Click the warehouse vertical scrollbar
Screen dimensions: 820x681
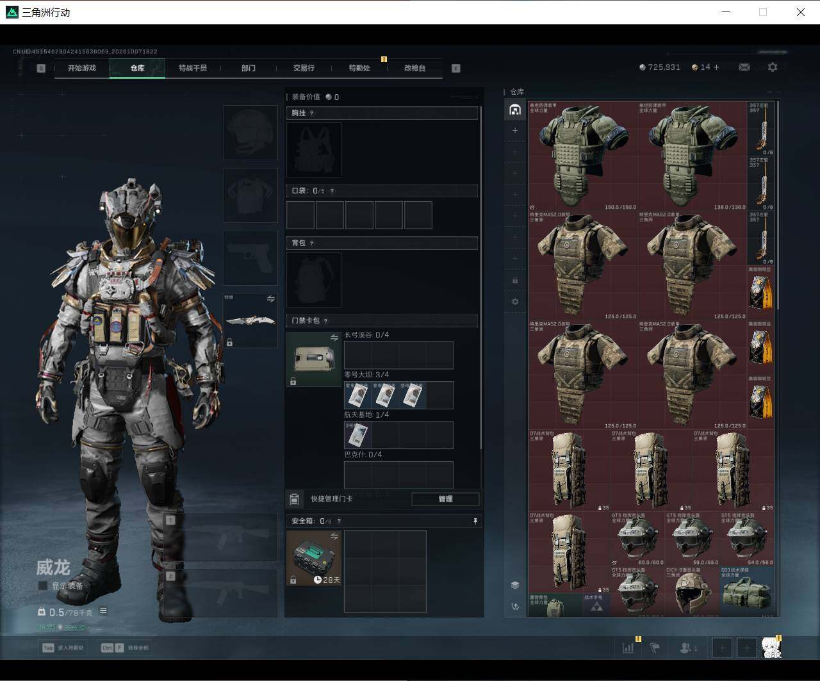click(778, 205)
